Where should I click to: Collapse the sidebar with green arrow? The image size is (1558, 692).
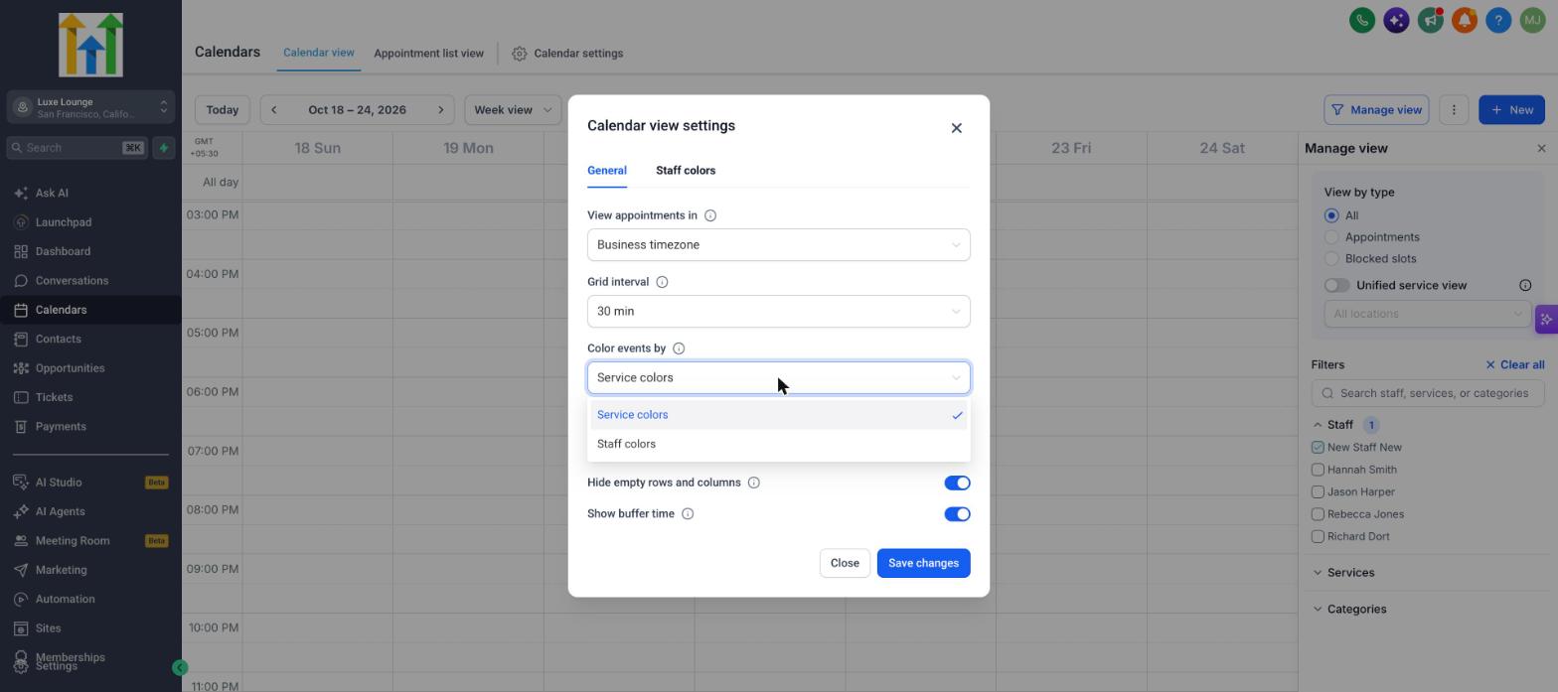180,668
